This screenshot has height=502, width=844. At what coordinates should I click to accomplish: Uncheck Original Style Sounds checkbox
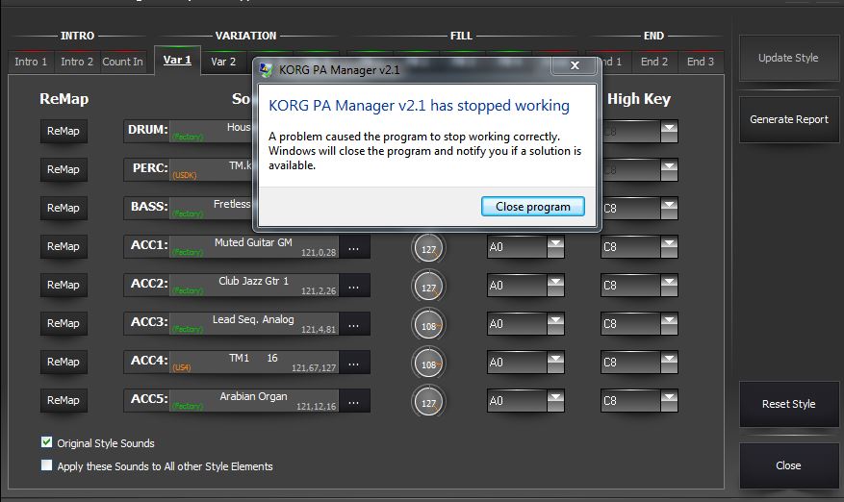47,442
